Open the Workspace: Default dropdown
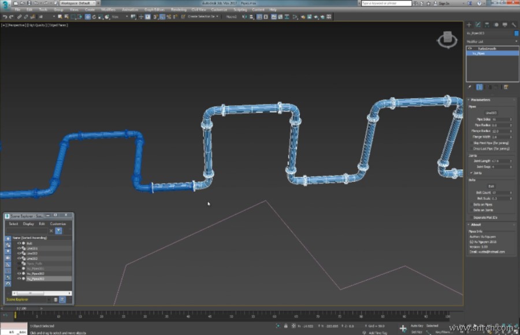The image size is (520, 335). click(x=77, y=3)
